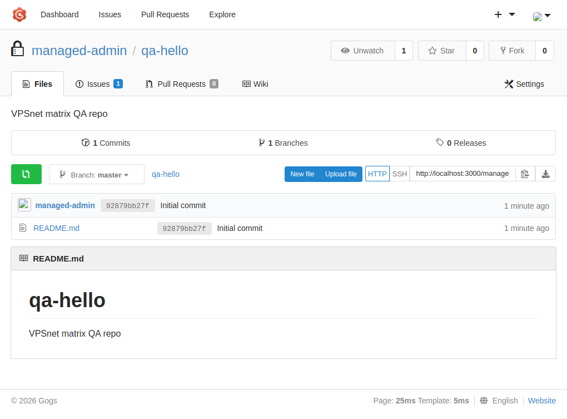
Task: Open the 0 Releases page
Action: 461,143
